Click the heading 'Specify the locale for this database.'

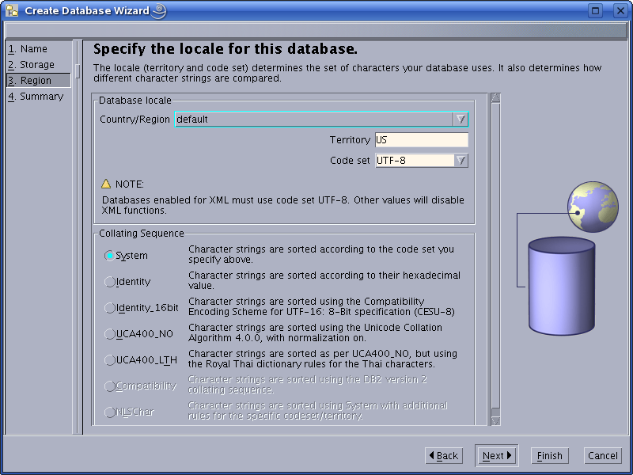226,49
